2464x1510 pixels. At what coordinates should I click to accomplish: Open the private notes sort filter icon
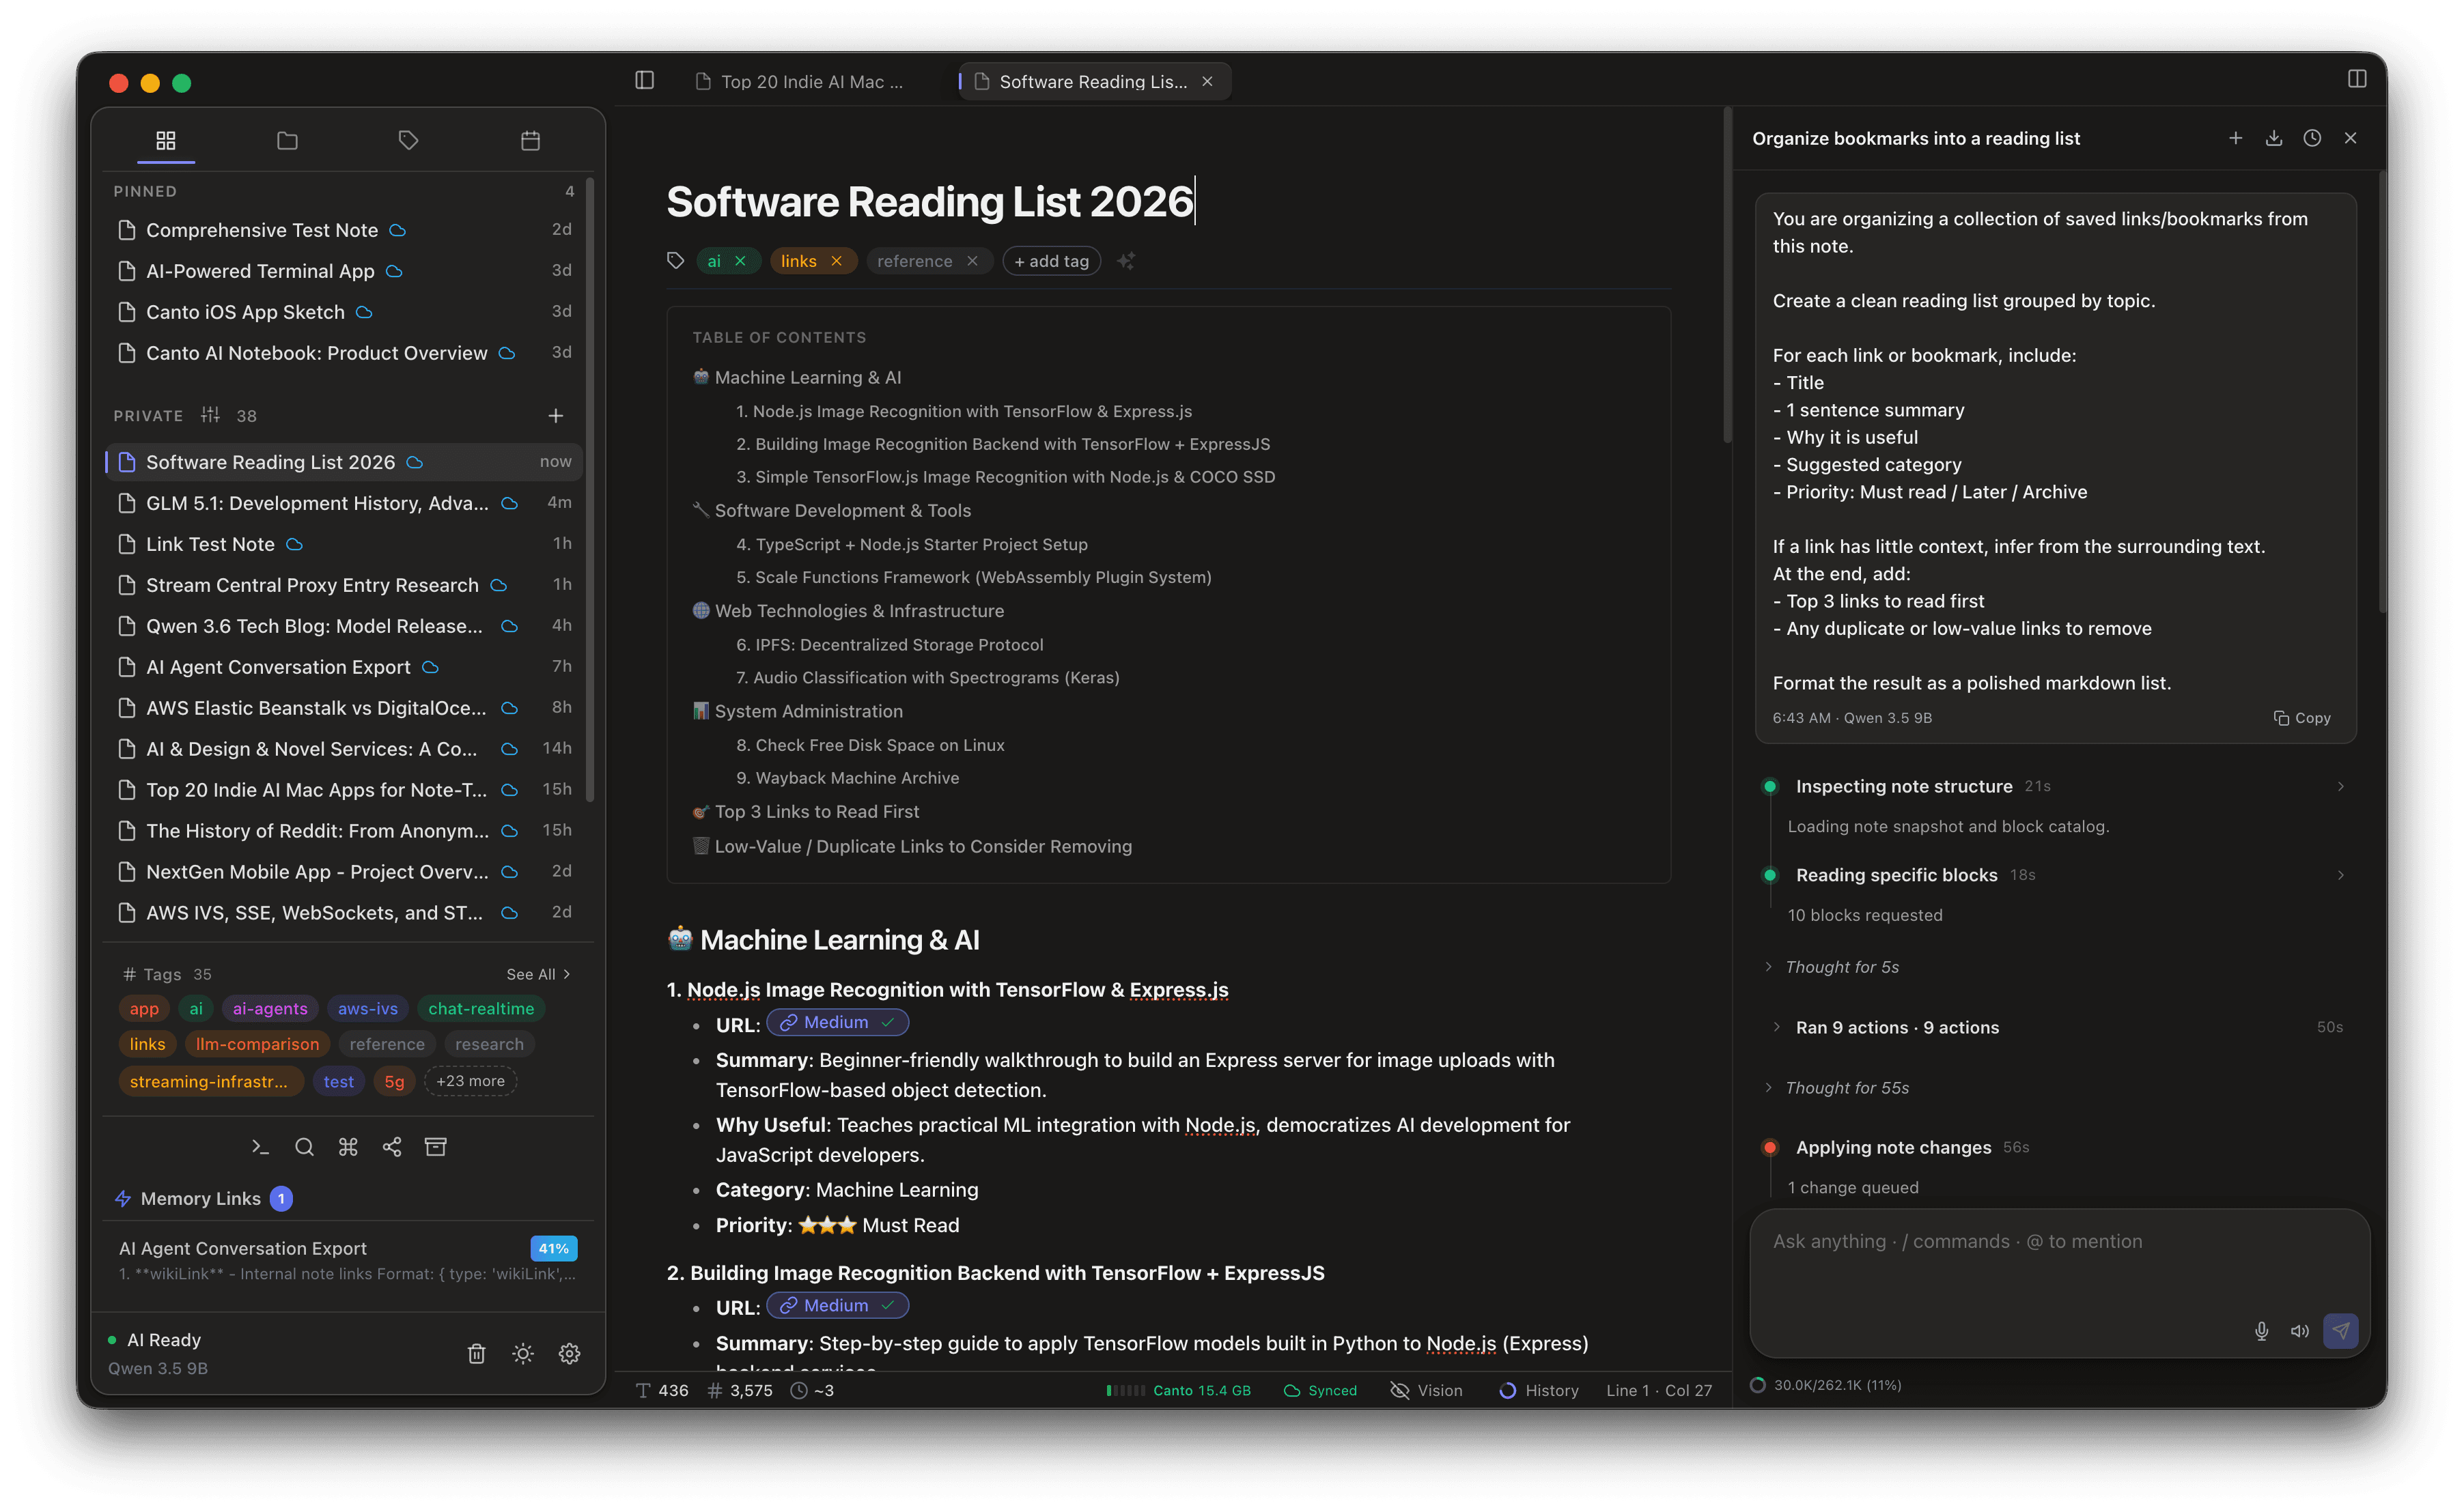click(x=210, y=415)
